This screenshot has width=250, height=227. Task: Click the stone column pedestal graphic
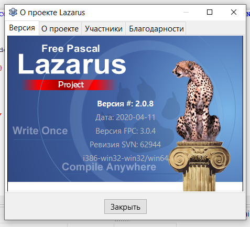click(199, 166)
